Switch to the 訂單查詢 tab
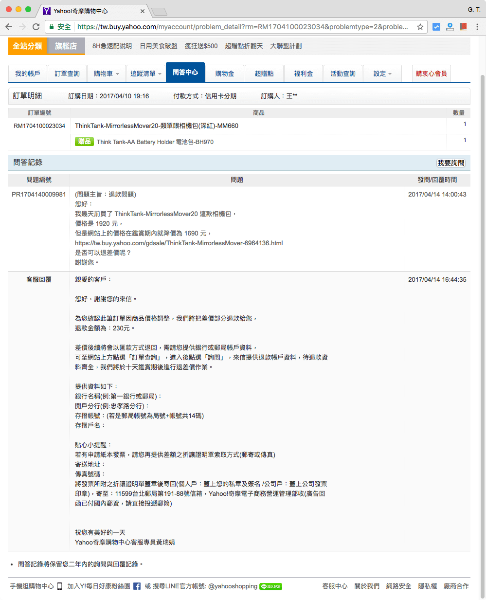Viewport: 486px width, 600px height. point(67,73)
